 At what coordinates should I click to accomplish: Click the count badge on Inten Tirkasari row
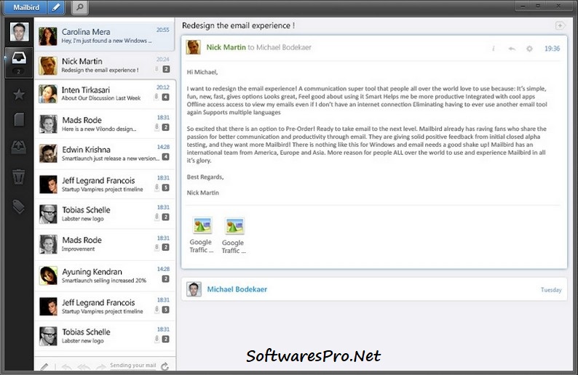[x=165, y=97]
